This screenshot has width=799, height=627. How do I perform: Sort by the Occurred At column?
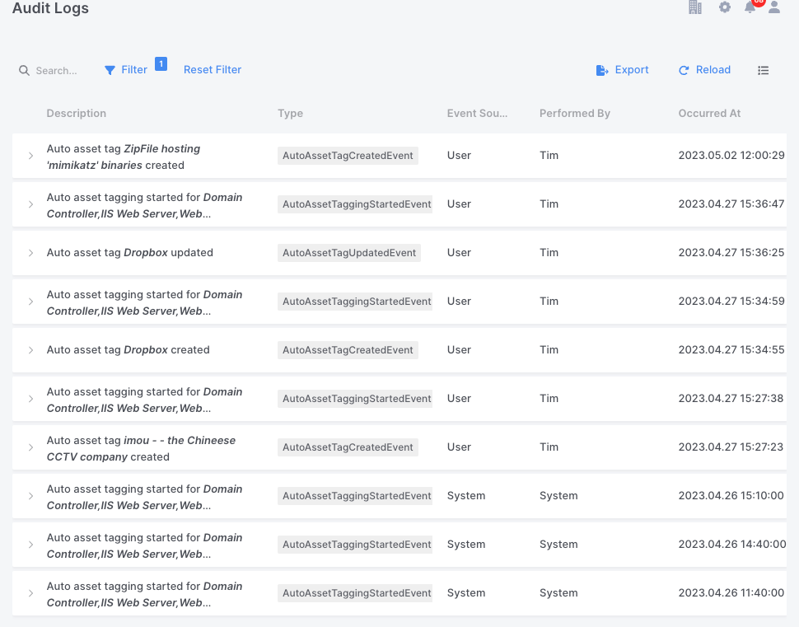pyautogui.click(x=709, y=114)
